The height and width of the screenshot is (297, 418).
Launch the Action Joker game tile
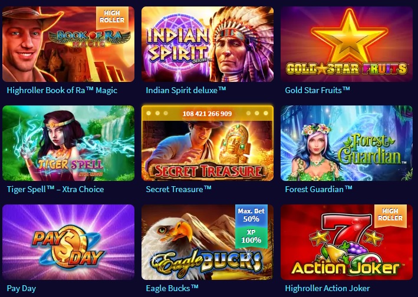(x=347, y=242)
